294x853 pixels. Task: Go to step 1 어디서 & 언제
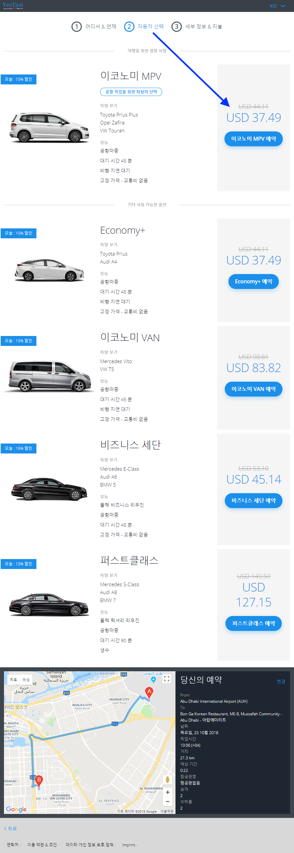94,26
